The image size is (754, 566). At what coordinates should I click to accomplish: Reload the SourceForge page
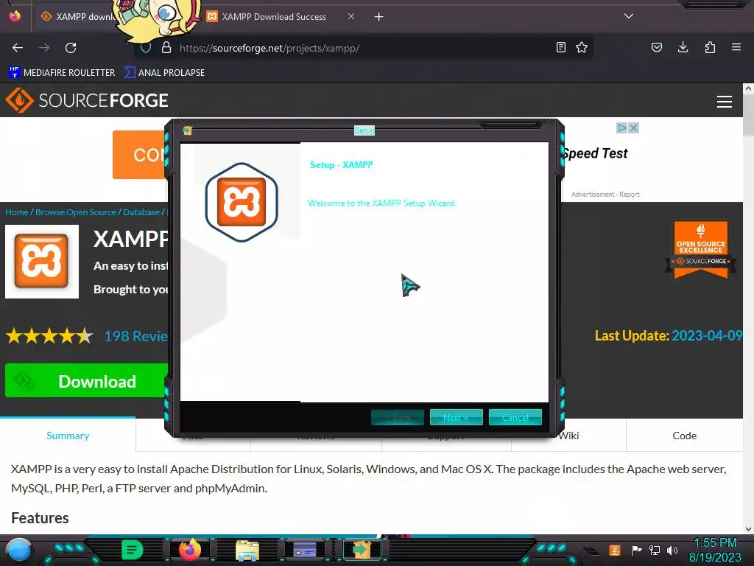(71, 48)
